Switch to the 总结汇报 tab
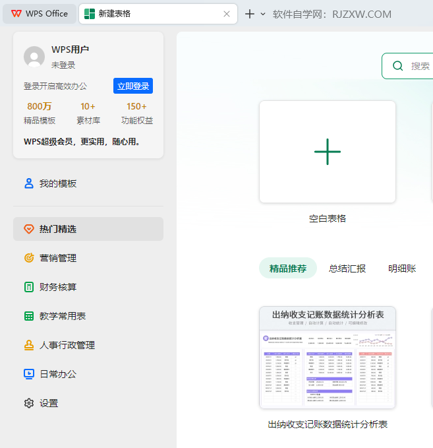Viewport: 433px width, 448px height. click(347, 269)
